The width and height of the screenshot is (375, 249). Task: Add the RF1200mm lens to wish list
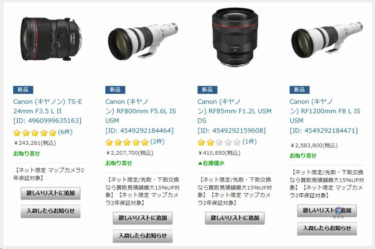tap(327, 211)
